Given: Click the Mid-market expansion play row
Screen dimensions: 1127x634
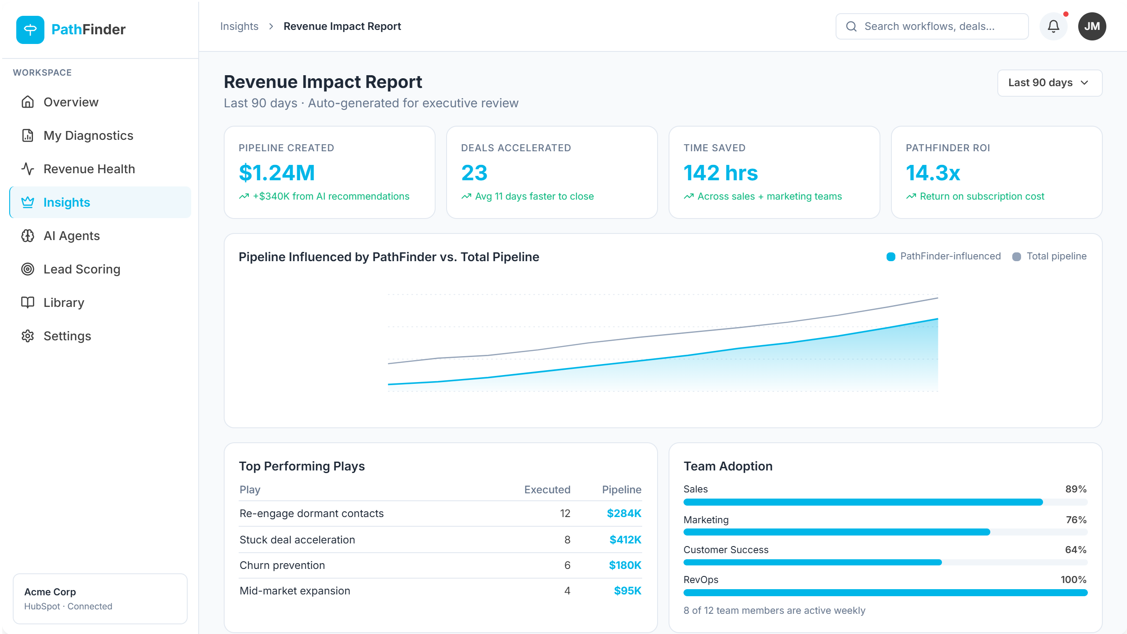Looking at the screenshot, I should [x=440, y=591].
